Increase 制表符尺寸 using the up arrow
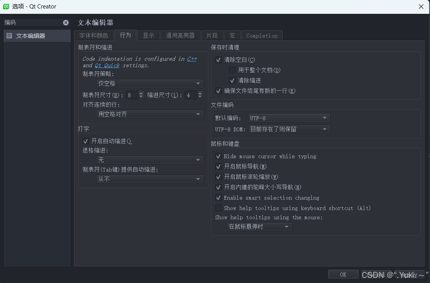The height and width of the screenshot is (283, 430). (141, 93)
